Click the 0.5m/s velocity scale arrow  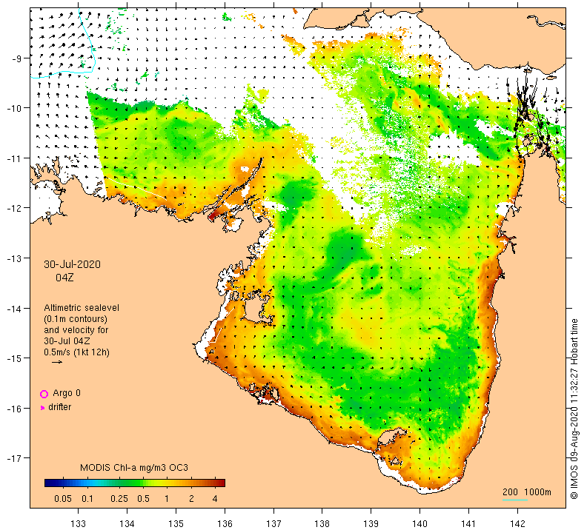click(57, 362)
